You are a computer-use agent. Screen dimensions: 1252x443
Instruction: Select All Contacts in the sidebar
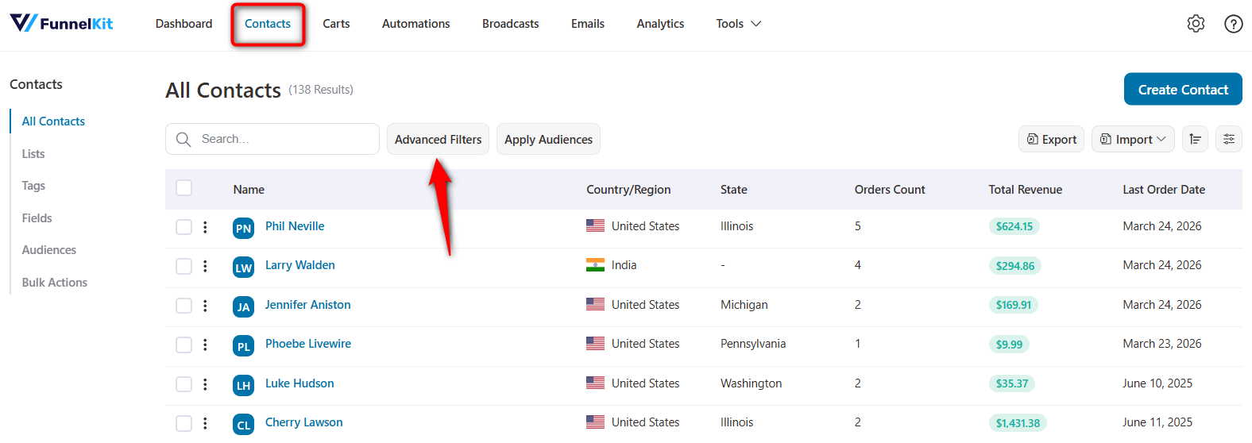[x=53, y=121]
